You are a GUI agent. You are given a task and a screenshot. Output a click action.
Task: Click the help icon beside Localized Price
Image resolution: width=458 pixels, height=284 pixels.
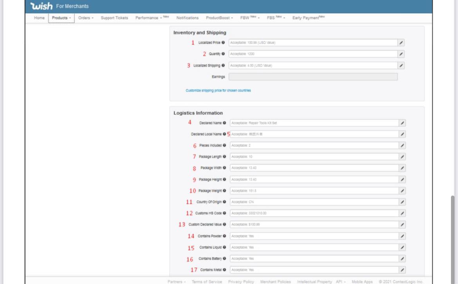coord(223,43)
